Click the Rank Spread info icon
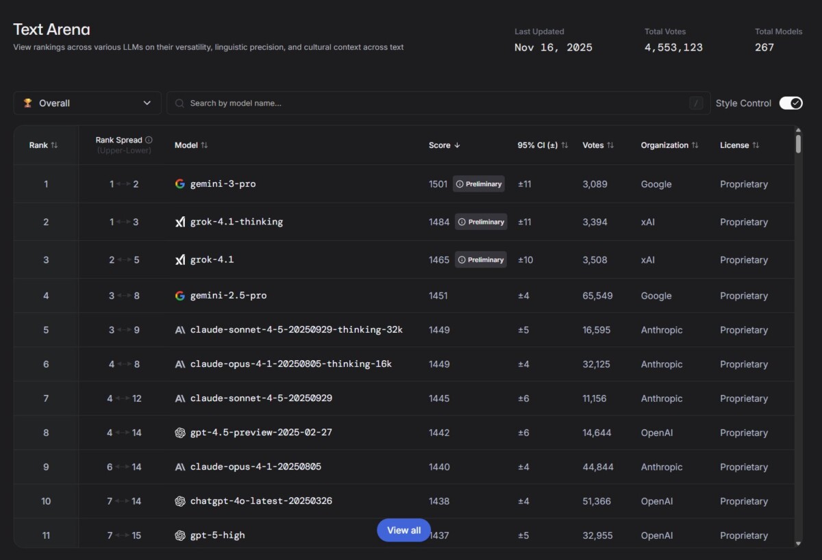Screen dimensions: 822x560 pos(149,140)
